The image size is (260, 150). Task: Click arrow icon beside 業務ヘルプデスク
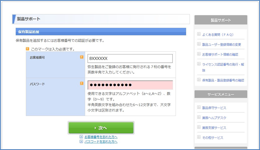[199, 117]
